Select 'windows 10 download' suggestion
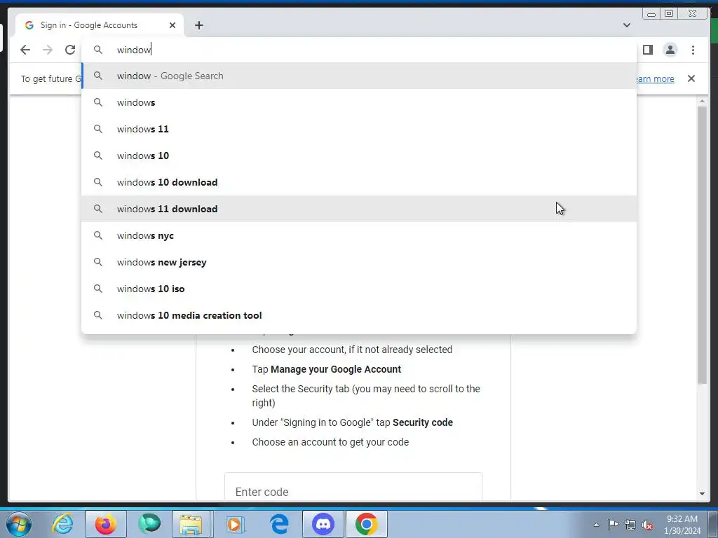The width and height of the screenshot is (718, 538). [359, 182]
